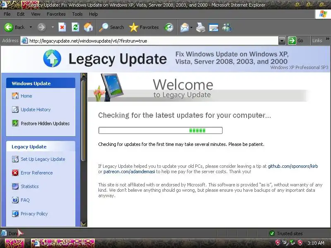
Task: Open the Edit menu
Action: click(x=21, y=14)
